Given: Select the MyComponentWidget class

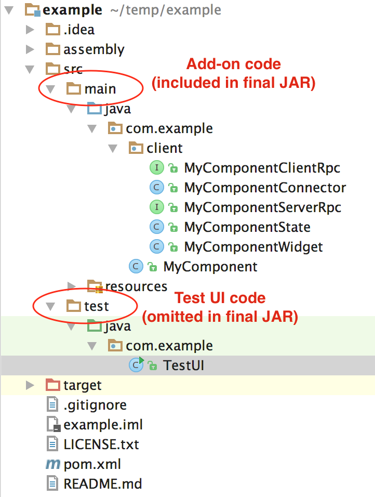Looking at the screenshot, I should point(253,247).
